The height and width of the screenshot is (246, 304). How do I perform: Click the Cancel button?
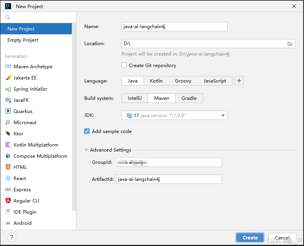point(282,238)
